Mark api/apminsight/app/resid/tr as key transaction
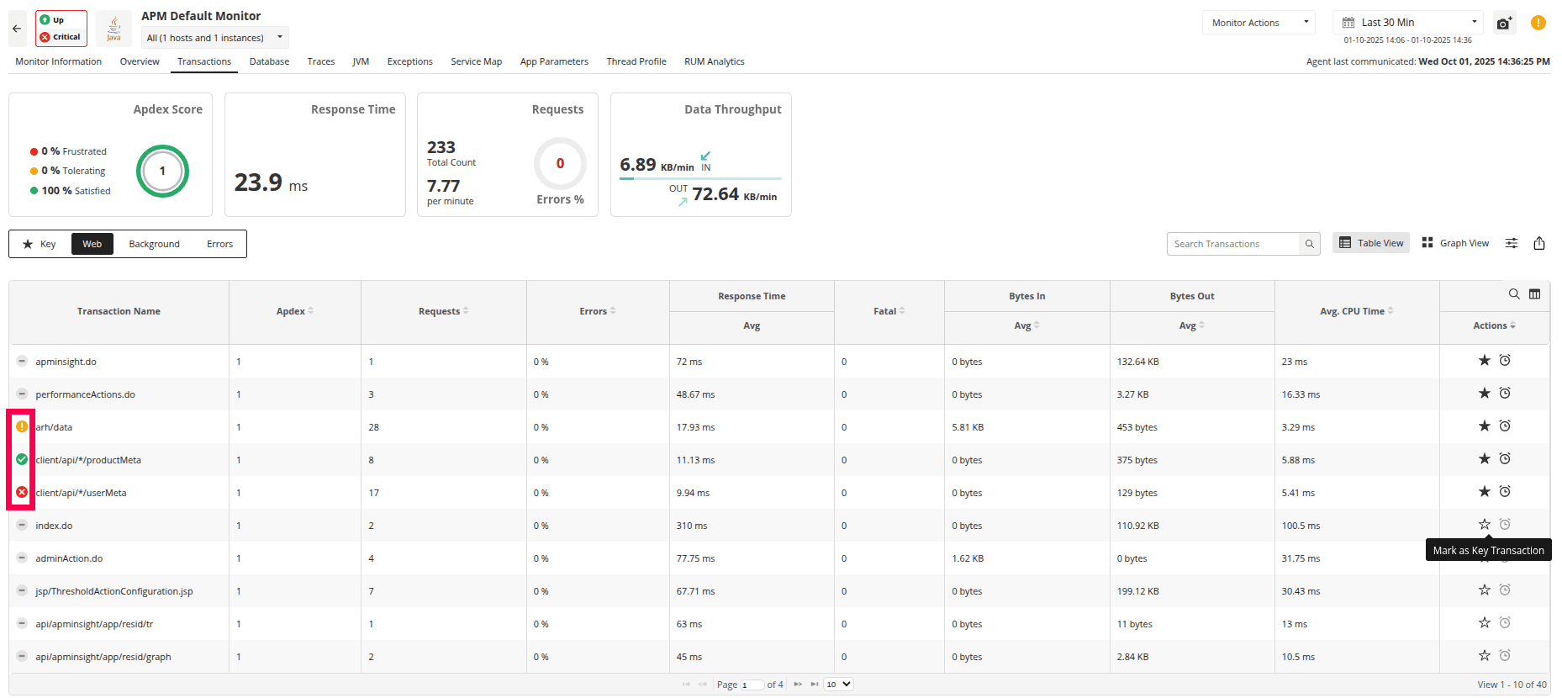 1485,623
